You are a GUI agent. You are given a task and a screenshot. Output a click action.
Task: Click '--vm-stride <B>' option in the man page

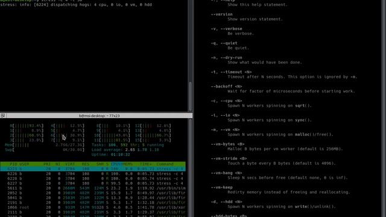(229, 159)
